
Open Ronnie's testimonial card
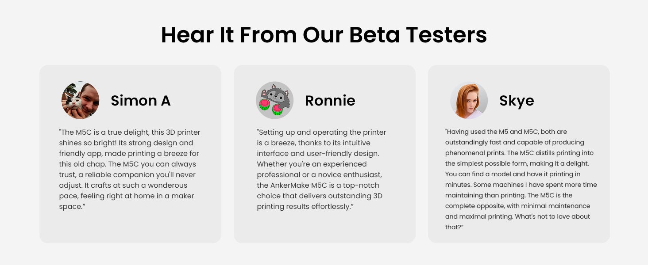point(324,154)
